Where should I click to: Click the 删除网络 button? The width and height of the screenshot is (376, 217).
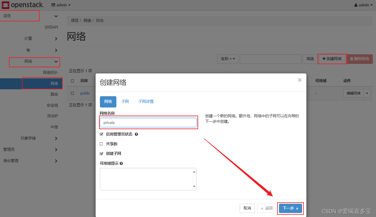pyautogui.click(x=360, y=59)
